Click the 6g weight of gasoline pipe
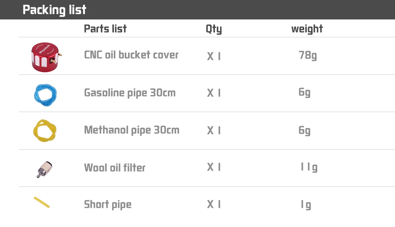 pos(304,93)
